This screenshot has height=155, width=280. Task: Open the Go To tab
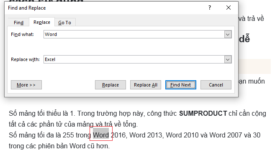(x=65, y=23)
